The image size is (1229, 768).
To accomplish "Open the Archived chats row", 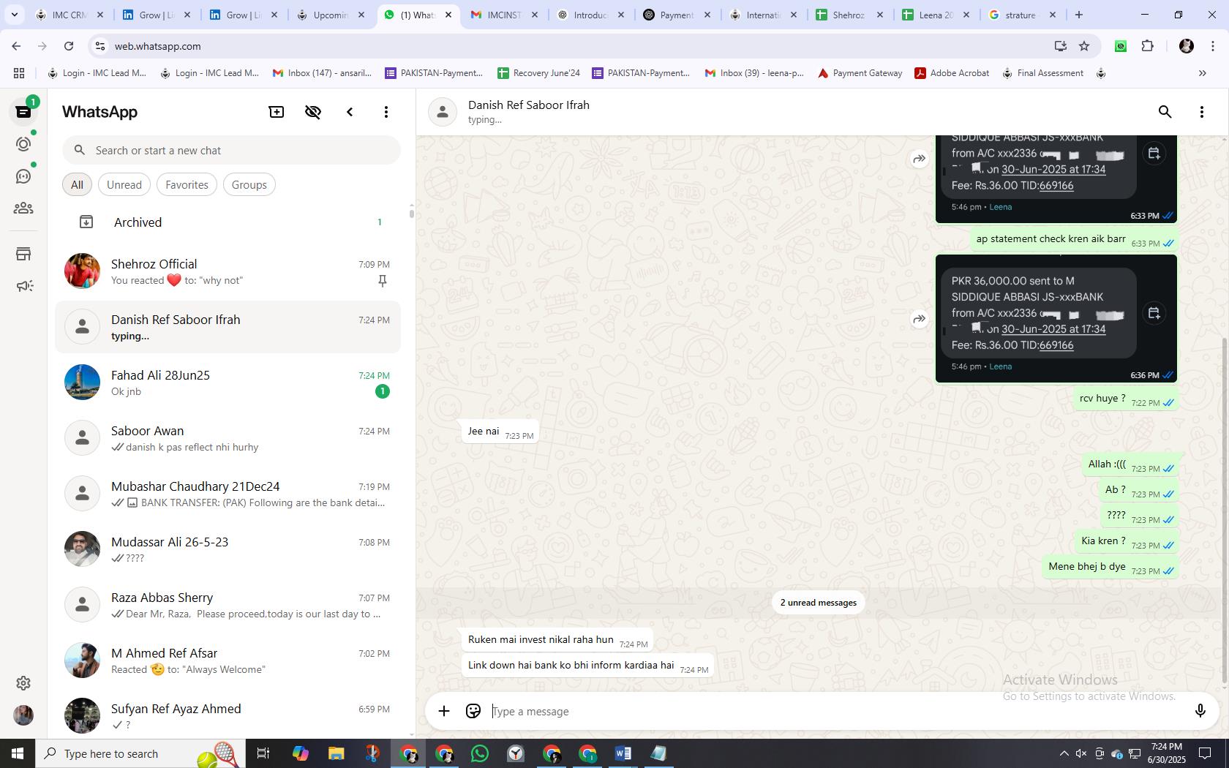I will click(x=228, y=222).
